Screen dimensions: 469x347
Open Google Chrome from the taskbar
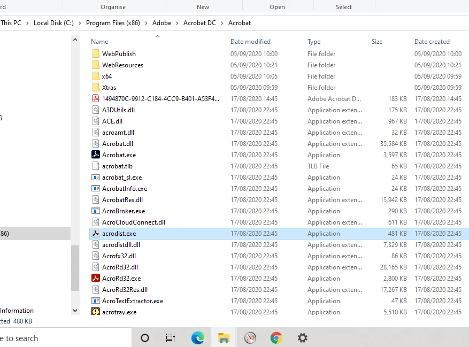click(276, 338)
